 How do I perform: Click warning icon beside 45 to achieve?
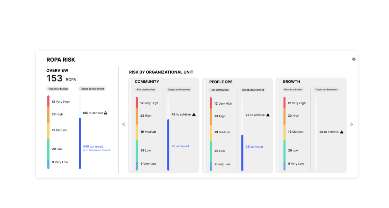click(x=194, y=114)
